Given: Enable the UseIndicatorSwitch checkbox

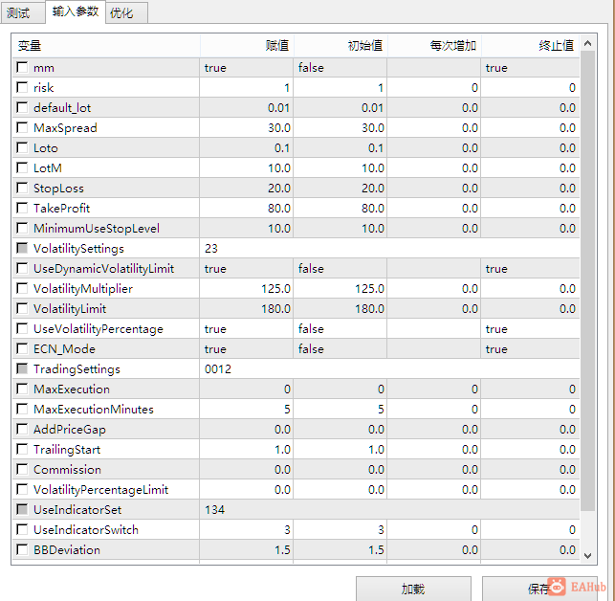Looking at the screenshot, I should coord(22,529).
